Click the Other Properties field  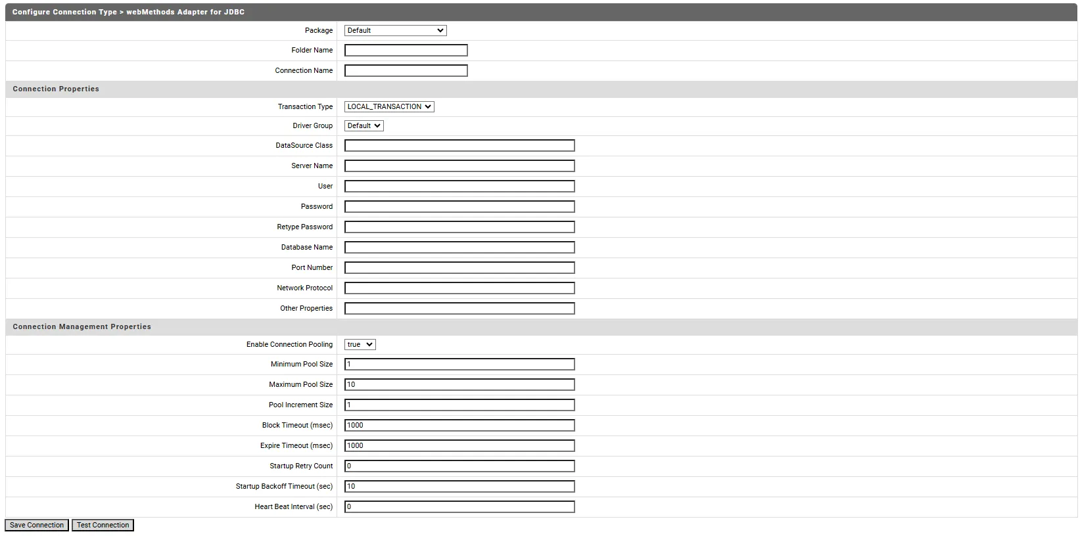tap(459, 308)
